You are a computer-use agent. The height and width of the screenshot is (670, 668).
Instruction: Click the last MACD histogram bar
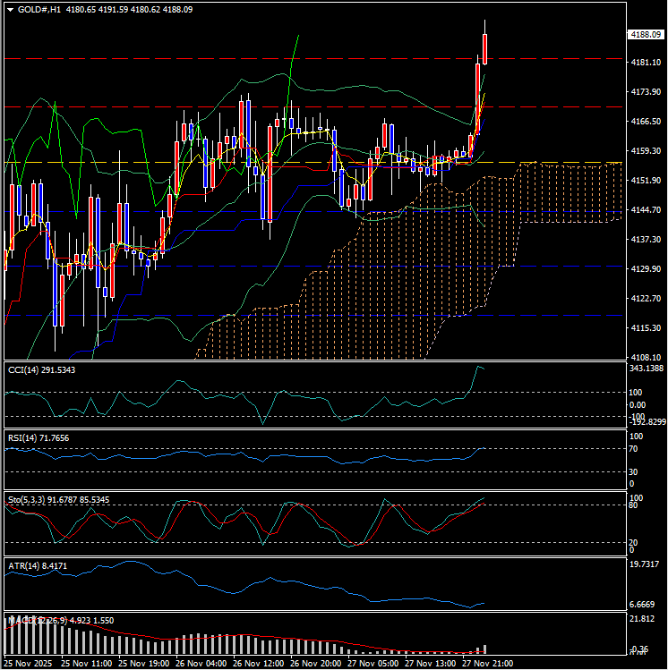tap(484, 649)
